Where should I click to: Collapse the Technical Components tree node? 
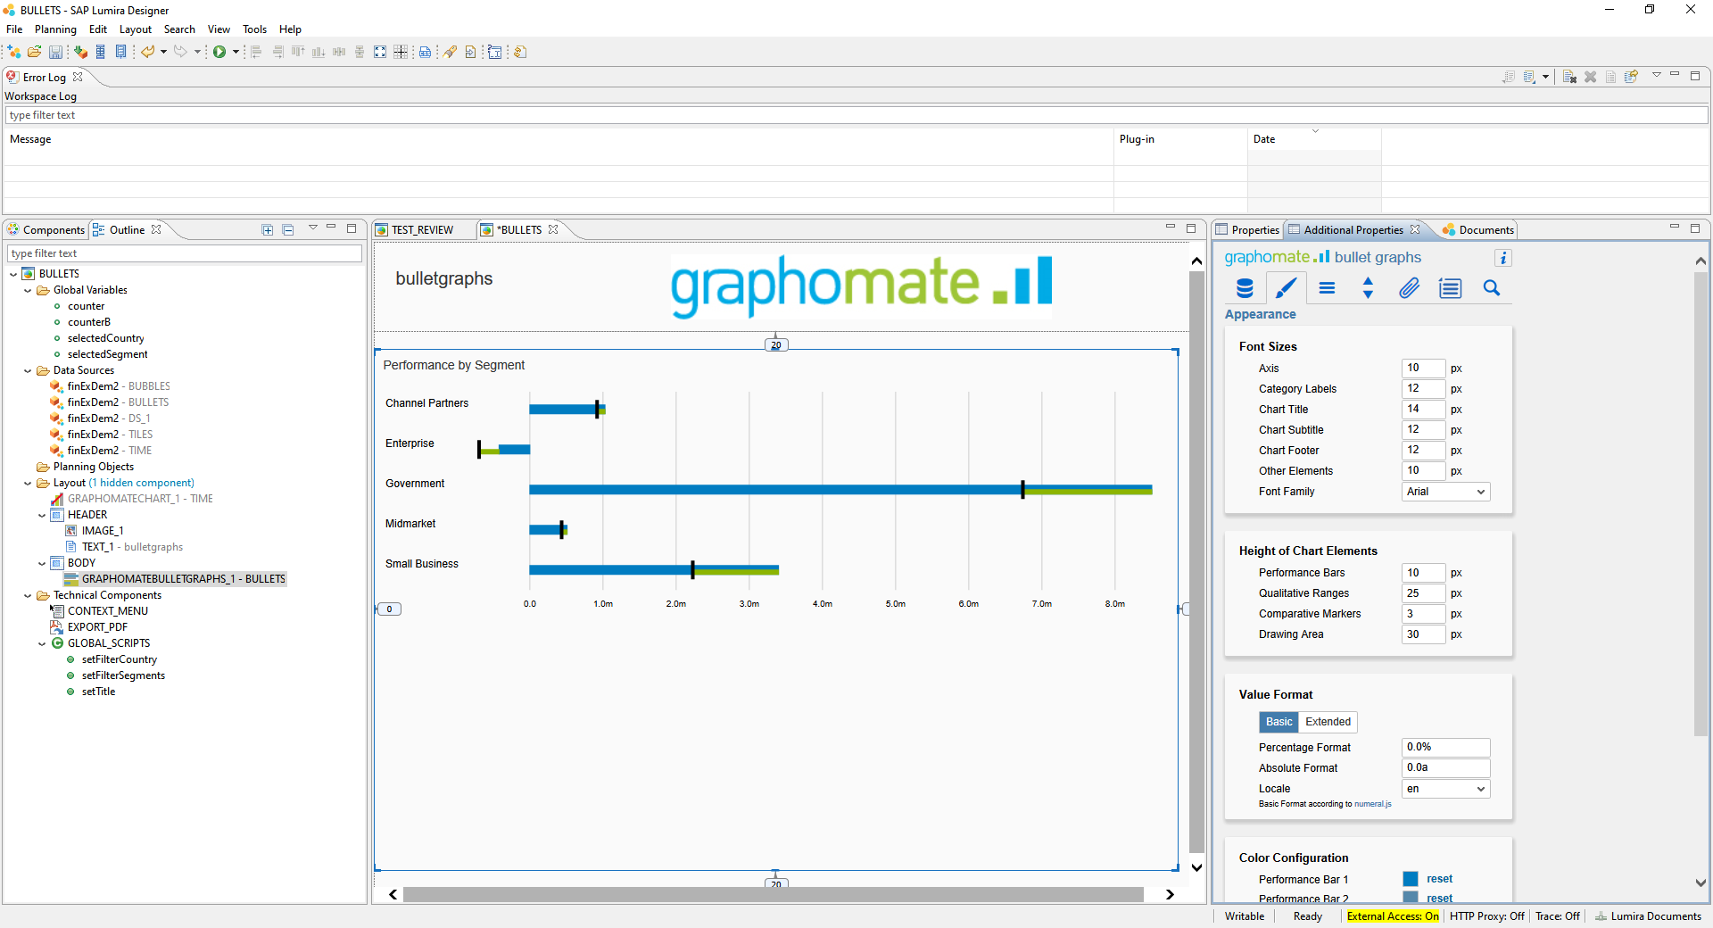point(28,595)
